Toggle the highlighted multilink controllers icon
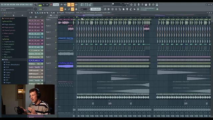The image size is (213, 120). point(73,9)
